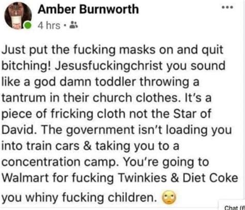Click the word Walmart in the post

[25, 178]
